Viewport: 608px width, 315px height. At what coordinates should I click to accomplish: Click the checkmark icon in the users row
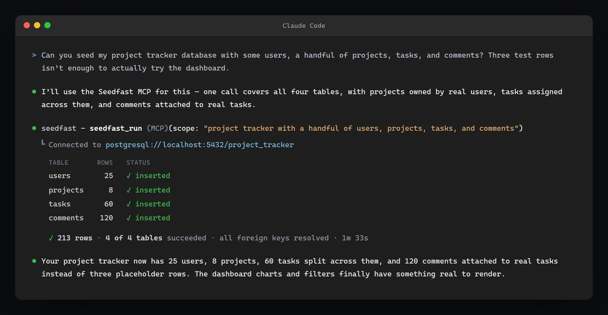pyautogui.click(x=129, y=176)
